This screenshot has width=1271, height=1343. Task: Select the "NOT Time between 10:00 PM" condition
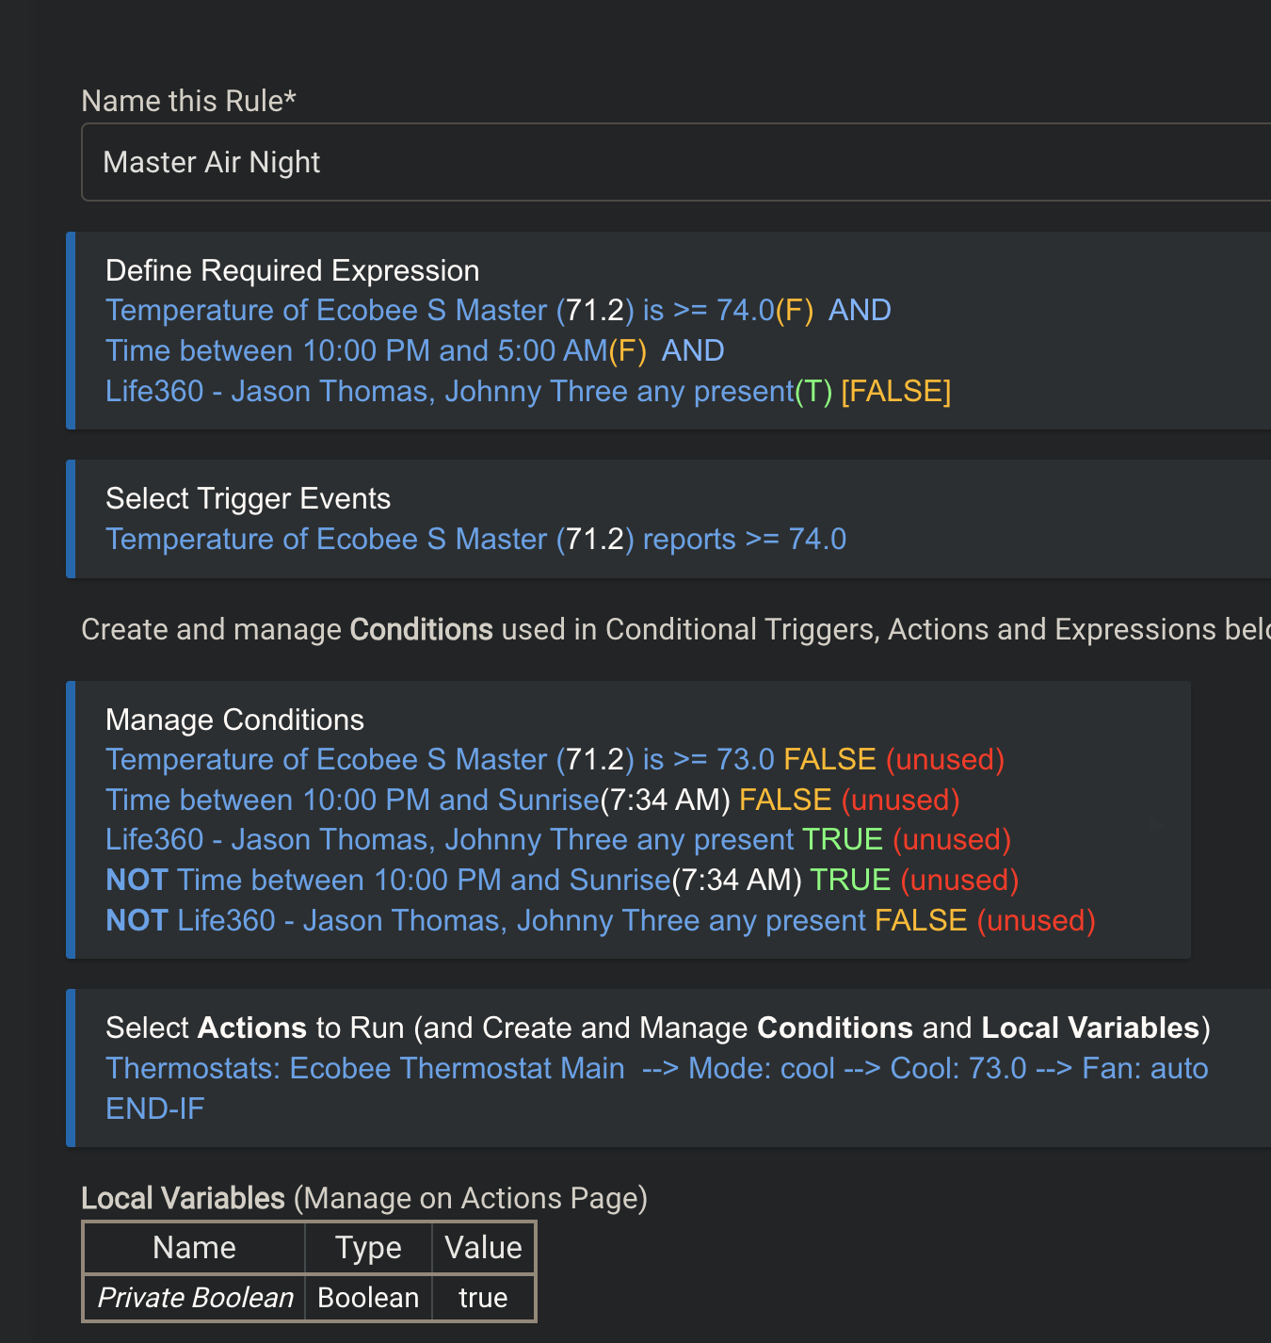pos(454,880)
